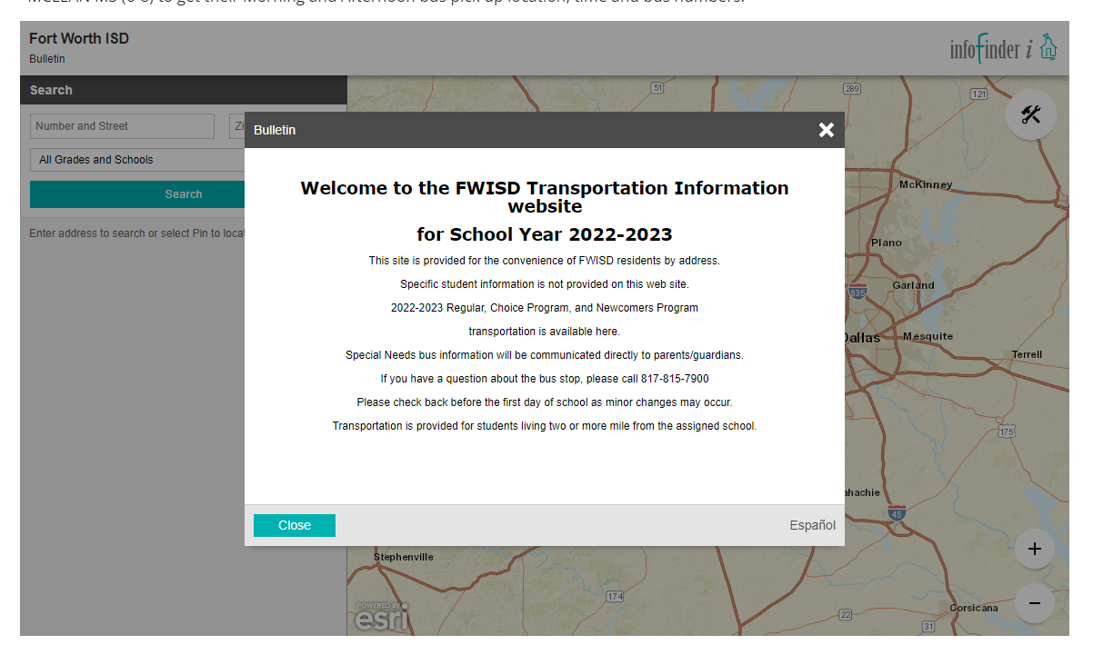The width and height of the screenshot is (1093, 645).
Task: Click the Interstate 635 shield near Dallas
Action: [857, 293]
